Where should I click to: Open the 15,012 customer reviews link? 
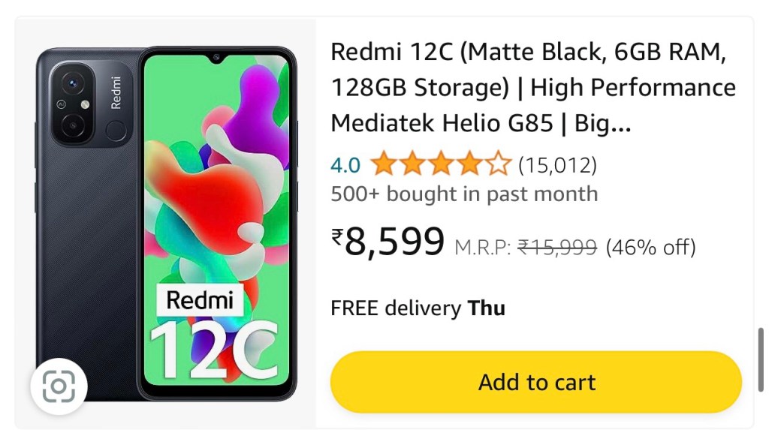[558, 165]
